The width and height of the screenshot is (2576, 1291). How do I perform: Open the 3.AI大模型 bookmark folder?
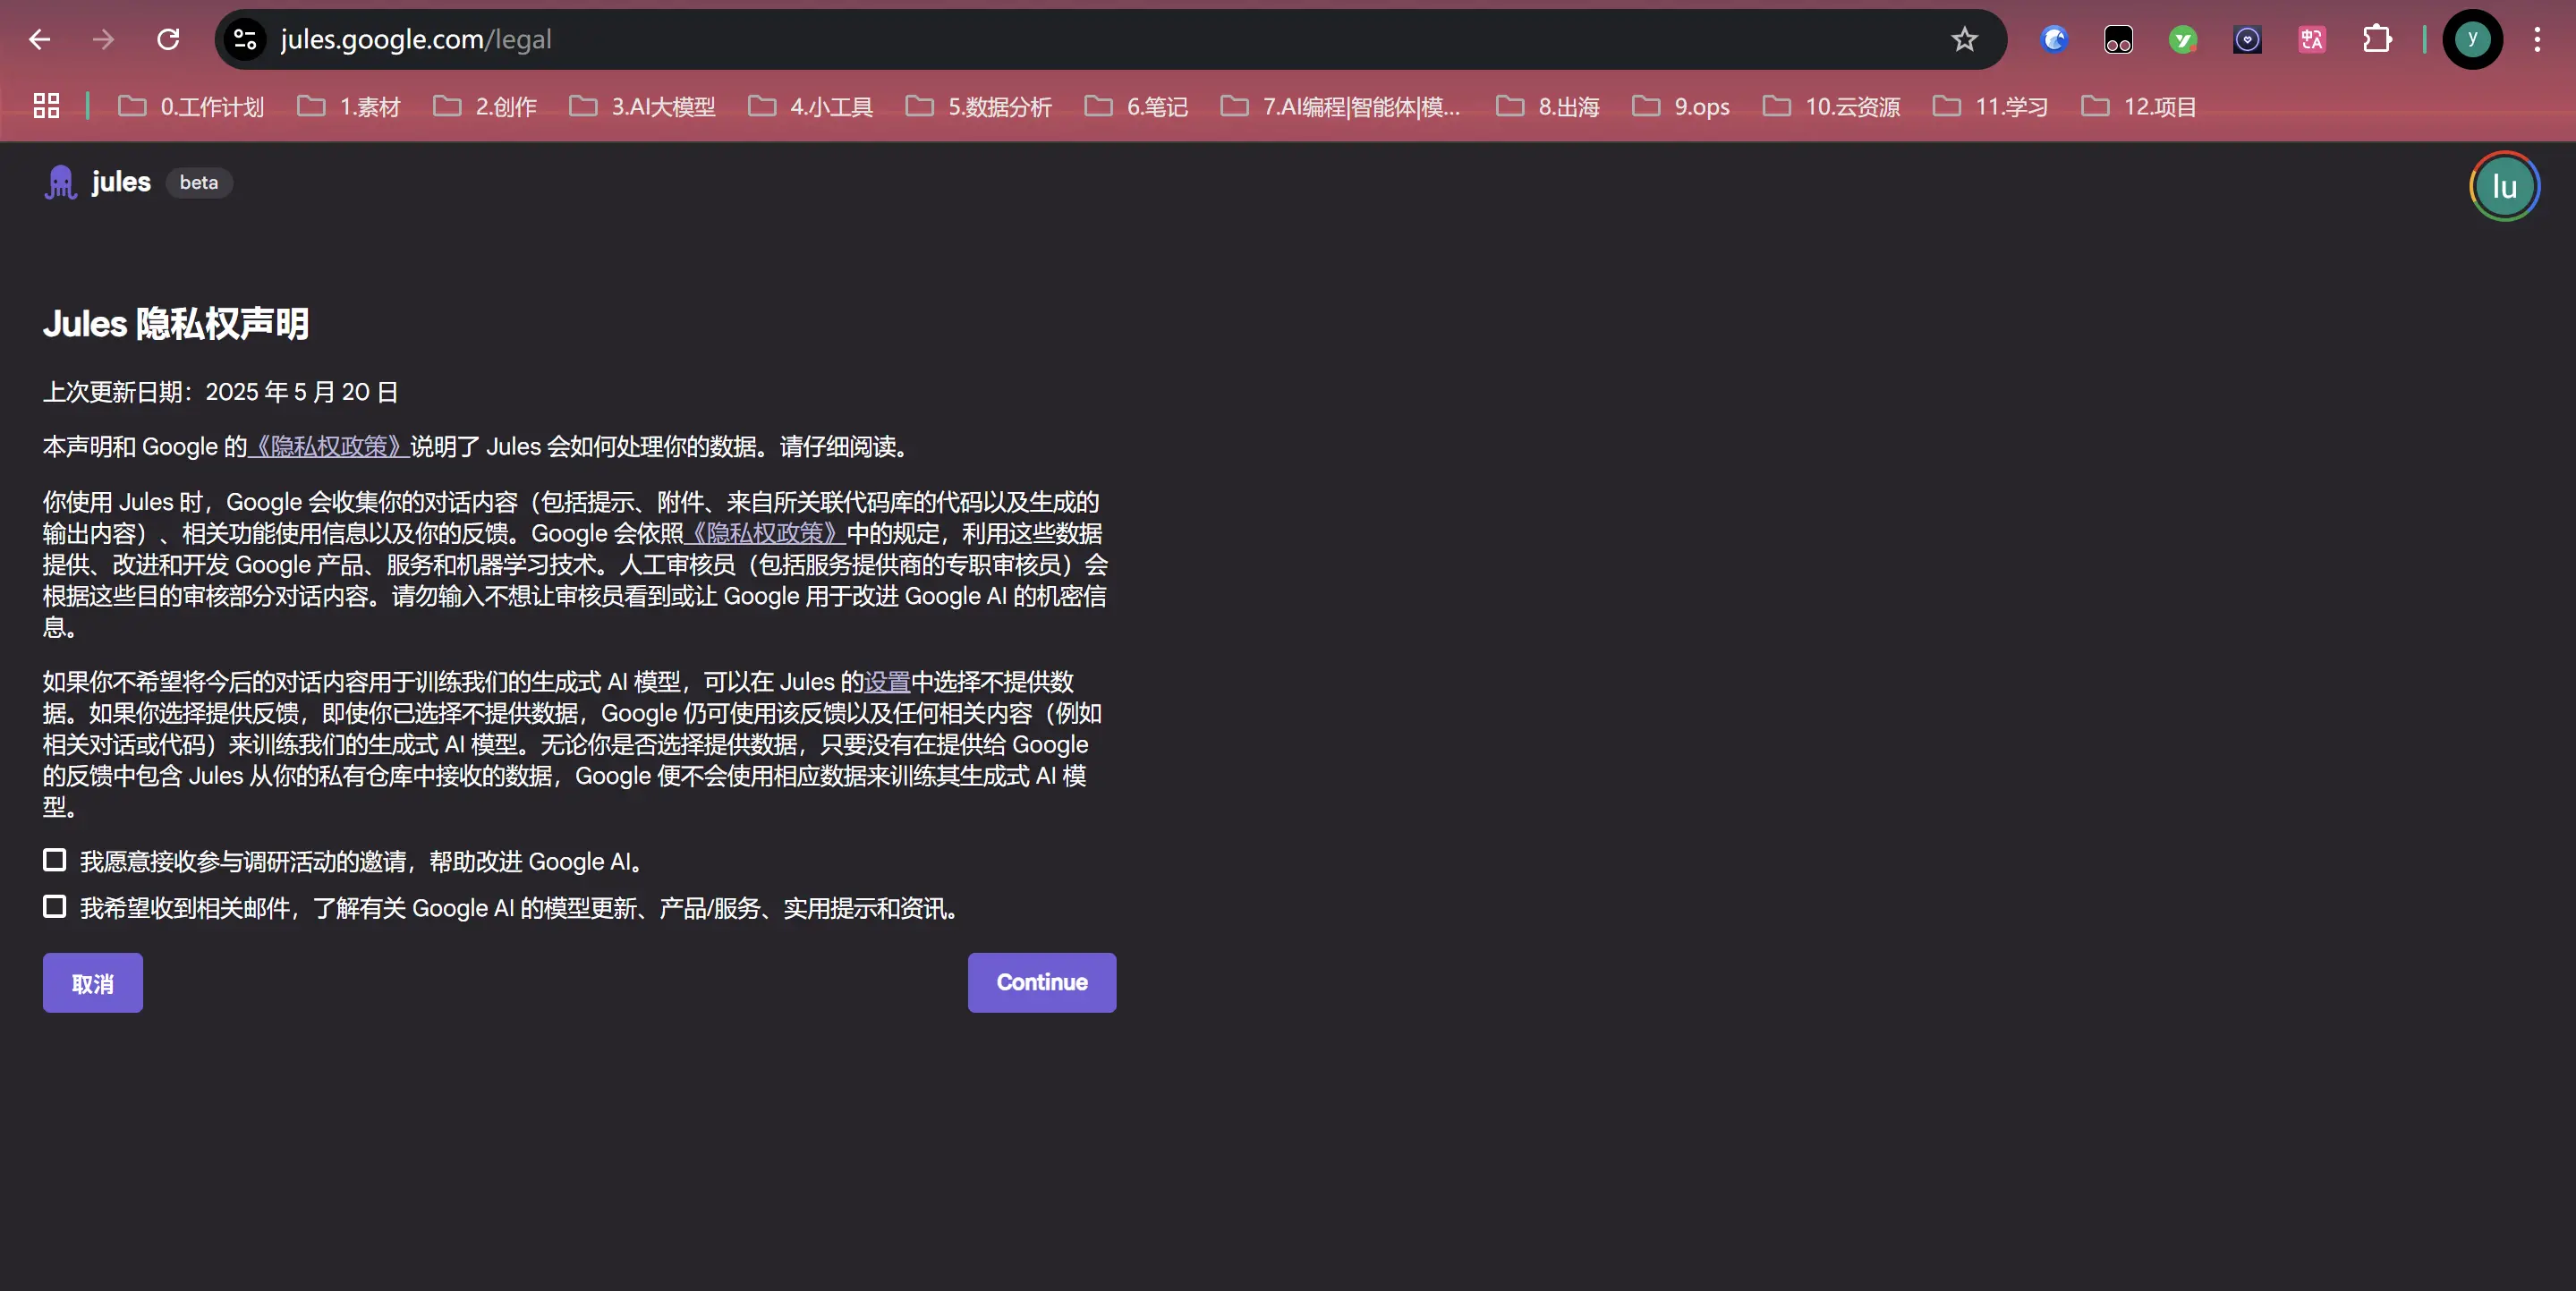(x=643, y=106)
